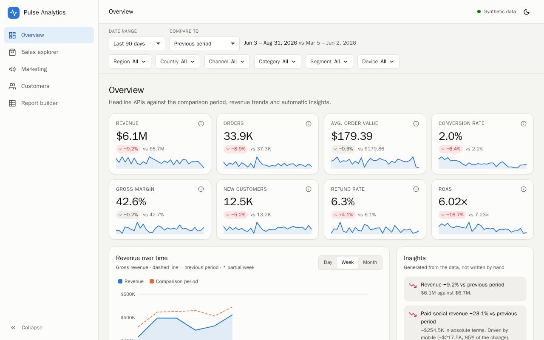Click the Pulse Analytics logo icon
Image resolution: width=544 pixels, height=340 pixels.
(14, 13)
